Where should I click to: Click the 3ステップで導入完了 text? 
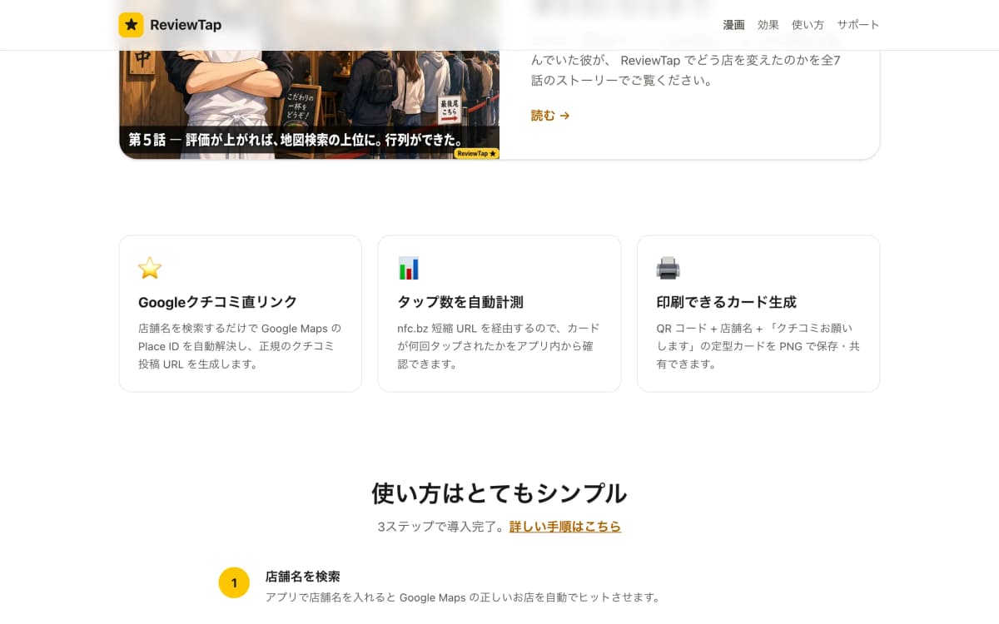click(x=443, y=527)
